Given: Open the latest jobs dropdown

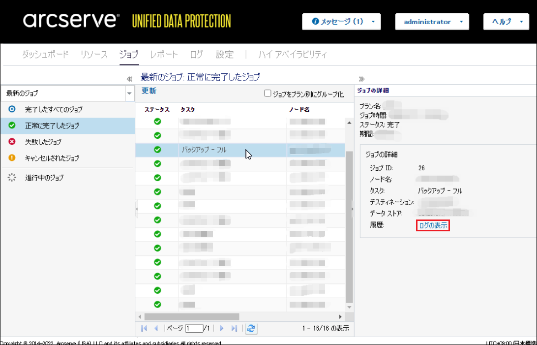Looking at the screenshot, I should click(129, 93).
